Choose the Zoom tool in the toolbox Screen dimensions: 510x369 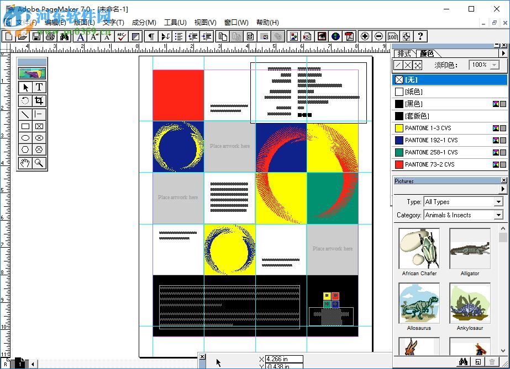click(x=39, y=163)
